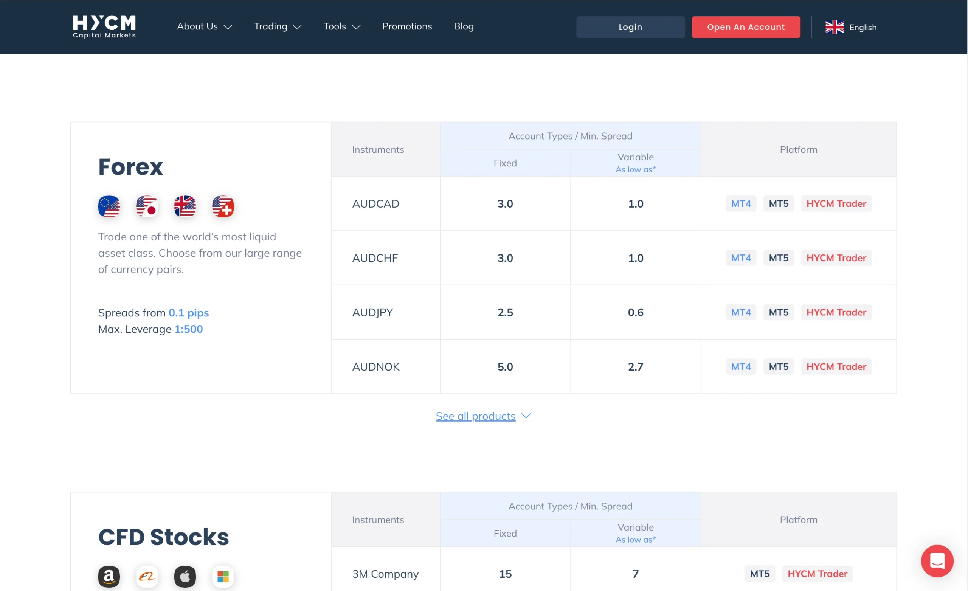Select MT4 tag in AUDCAD row
This screenshot has height=591, width=968.
point(740,203)
